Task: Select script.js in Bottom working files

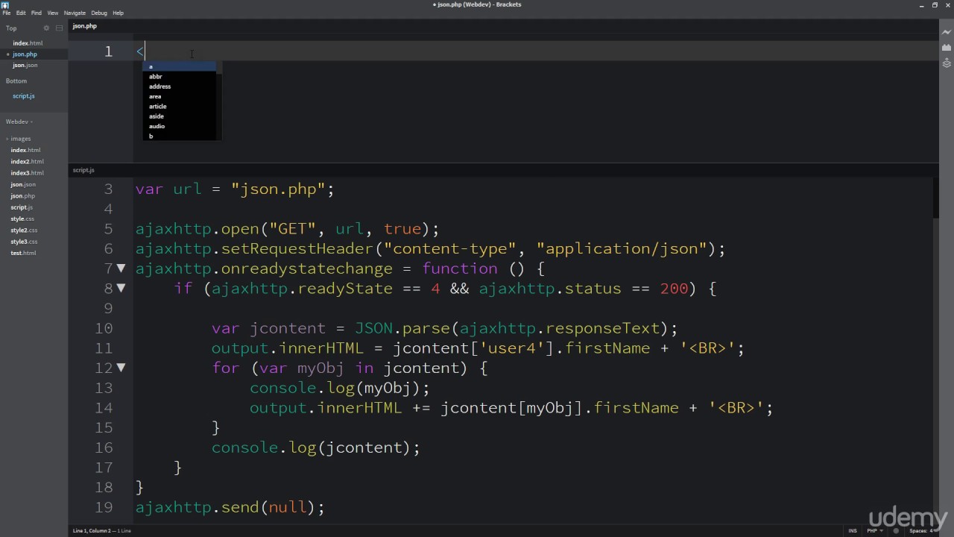Action: click(x=24, y=96)
